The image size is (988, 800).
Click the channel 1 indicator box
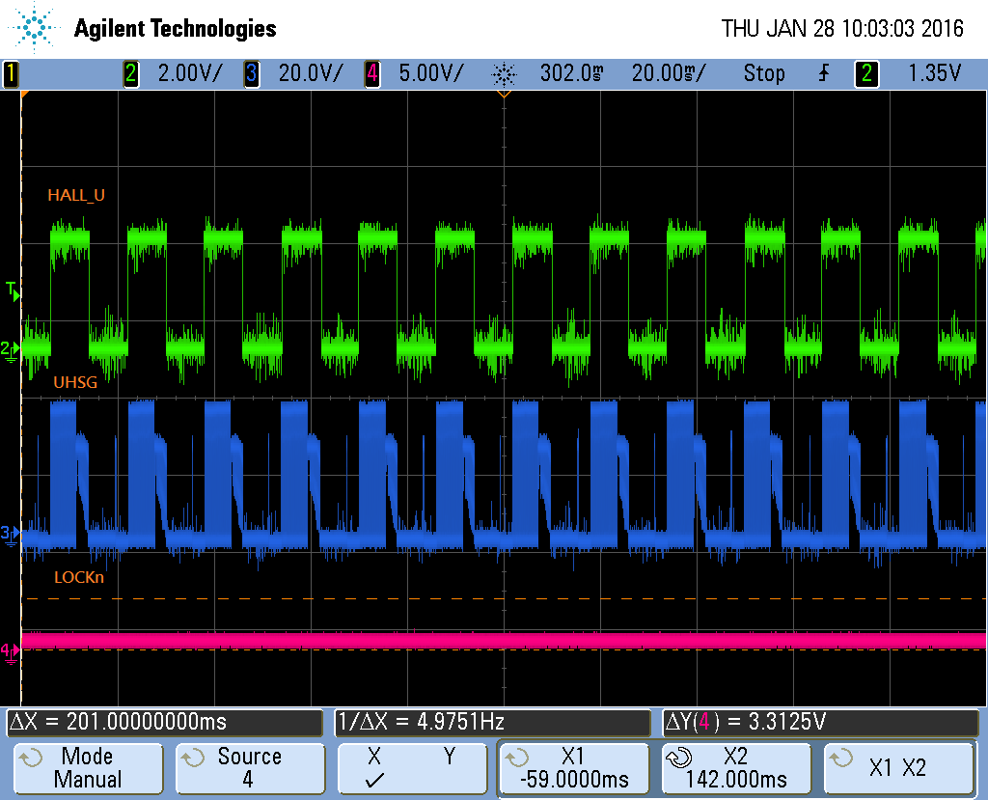coord(11,73)
